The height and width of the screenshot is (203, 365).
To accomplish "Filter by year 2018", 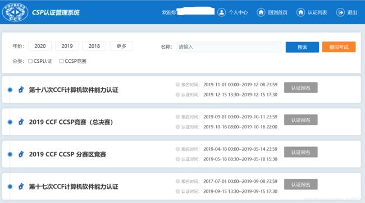I will (94, 46).
